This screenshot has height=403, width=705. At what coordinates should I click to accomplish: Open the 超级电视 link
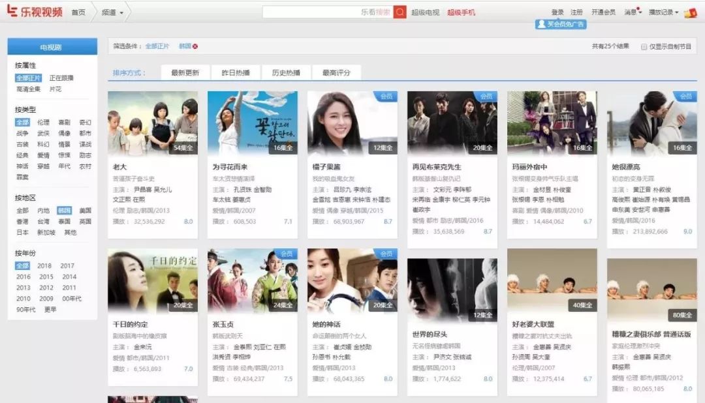(425, 12)
